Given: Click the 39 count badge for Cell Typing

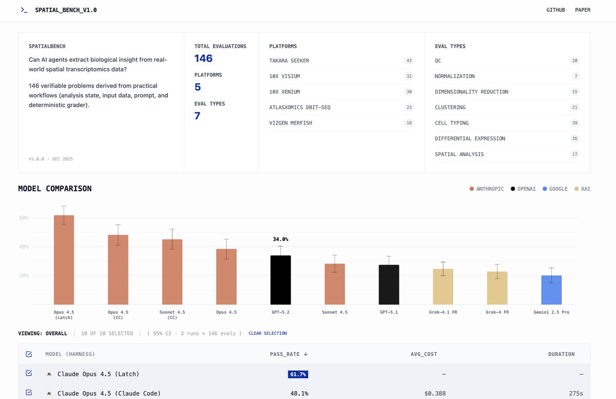Looking at the screenshot, I should click(x=574, y=123).
